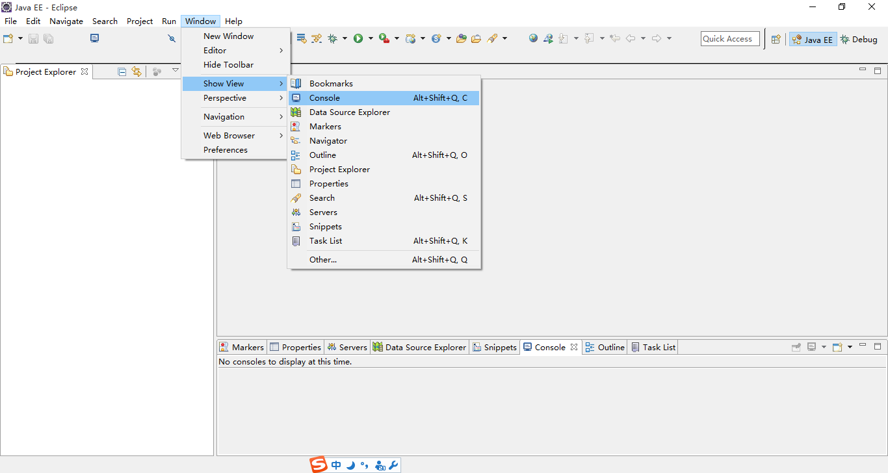Click Collapse All in Project Explorer

pos(122,72)
